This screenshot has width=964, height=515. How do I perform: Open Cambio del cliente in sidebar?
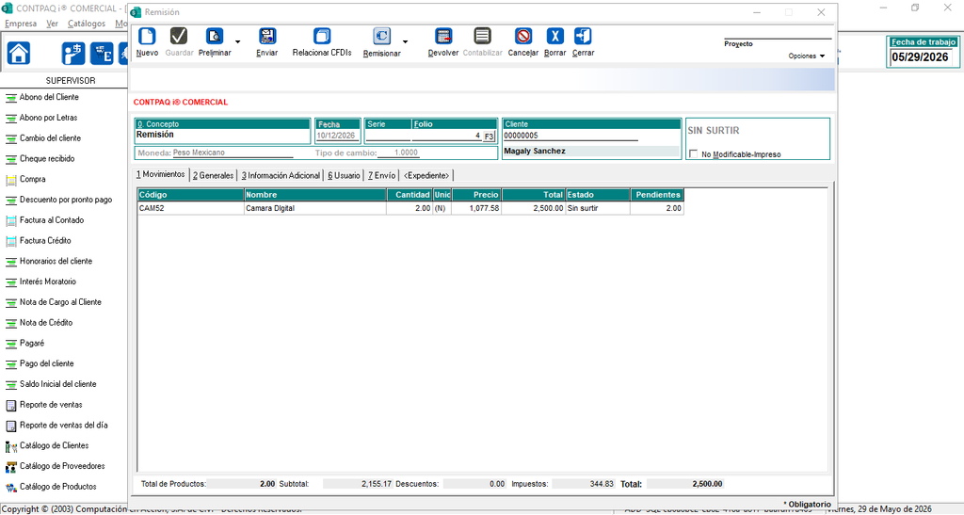50,138
